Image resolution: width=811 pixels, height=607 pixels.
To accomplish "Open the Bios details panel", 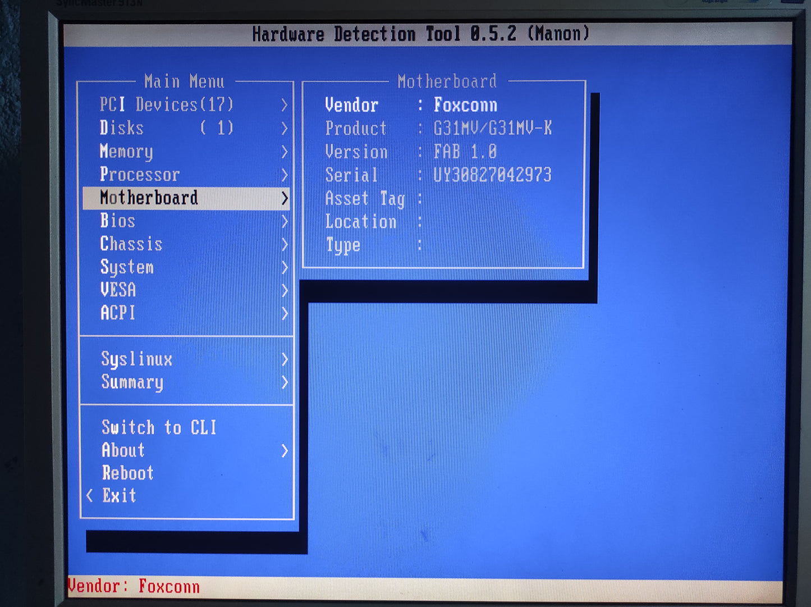I will coord(117,221).
